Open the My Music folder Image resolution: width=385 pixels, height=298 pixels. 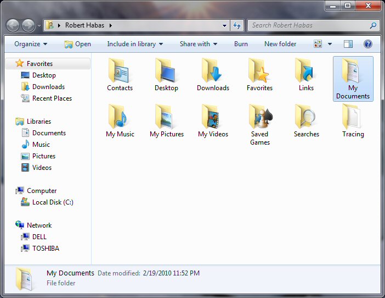[x=120, y=117]
